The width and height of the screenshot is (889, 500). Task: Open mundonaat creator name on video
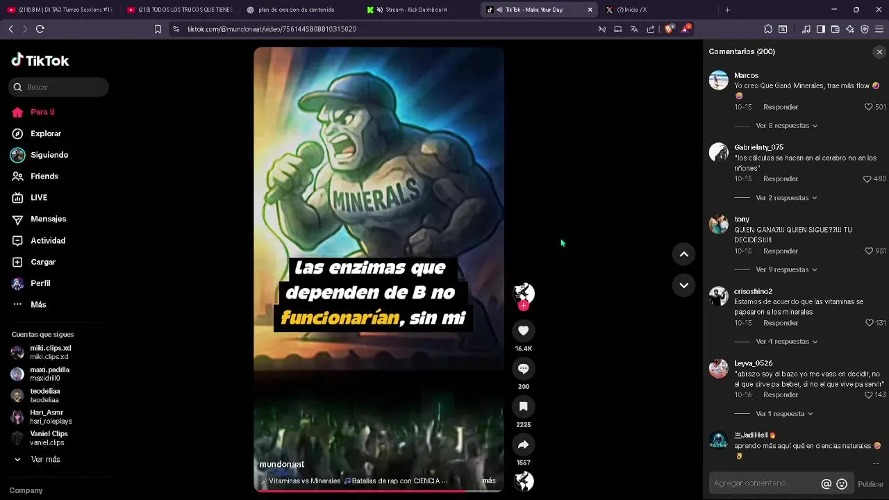[x=282, y=465]
